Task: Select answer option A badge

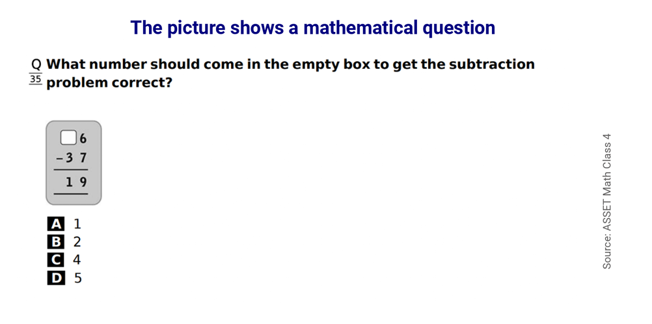Action: (x=56, y=224)
